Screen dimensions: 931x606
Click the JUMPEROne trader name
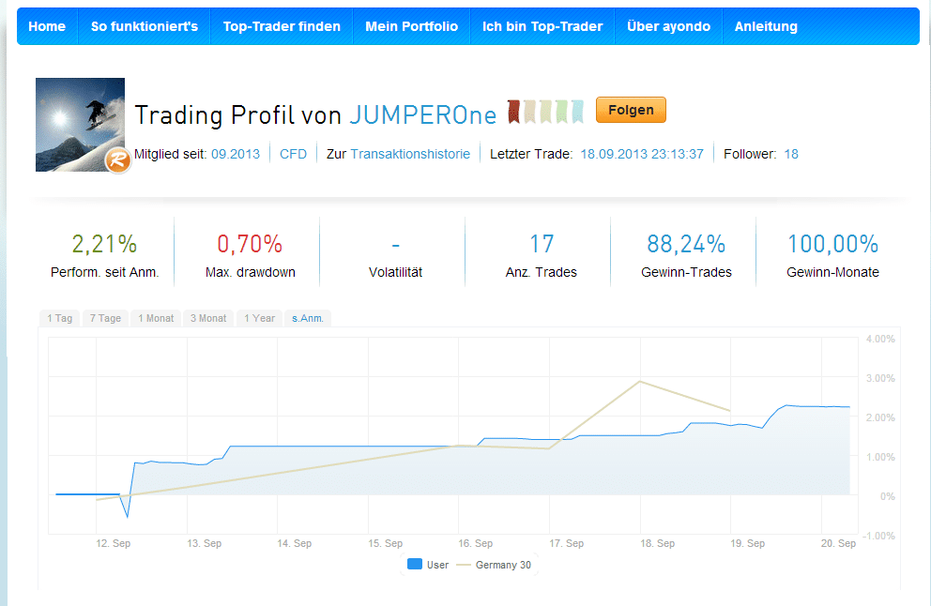click(x=422, y=114)
